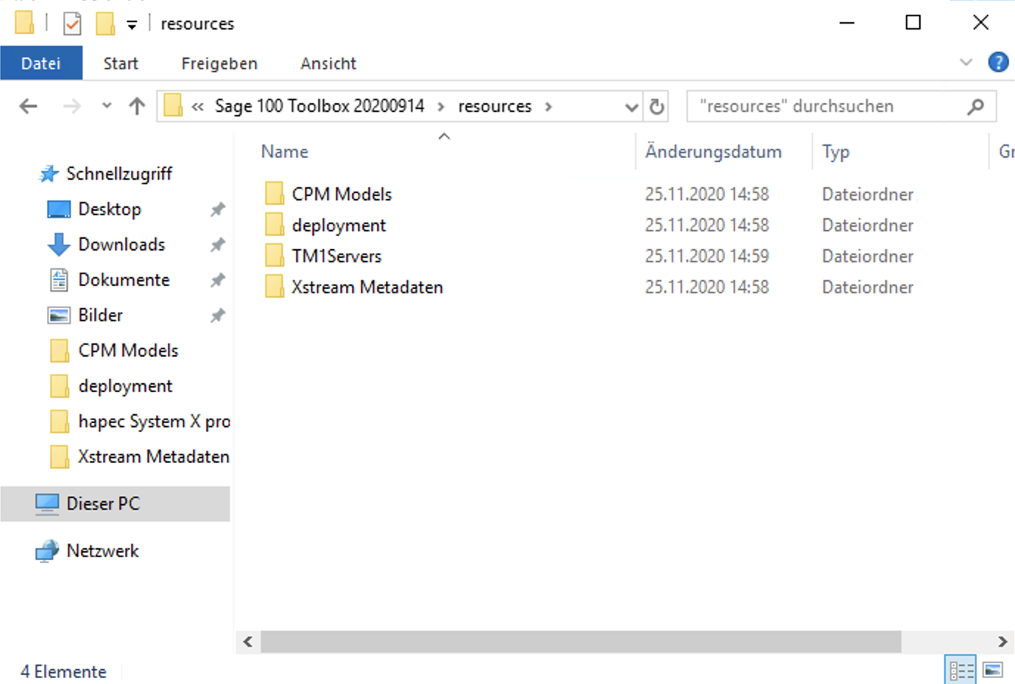This screenshot has height=684, width=1015.
Task: Open the recent locations dropdown
Action: pyautogui.click(x=107, y=106)
